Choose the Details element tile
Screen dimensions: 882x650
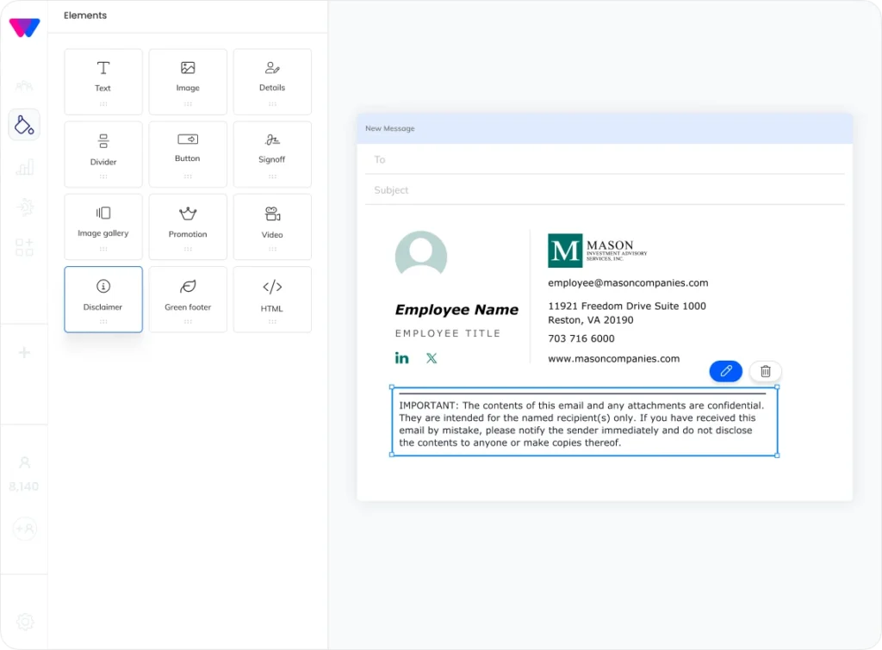click(x=272, y=81)
